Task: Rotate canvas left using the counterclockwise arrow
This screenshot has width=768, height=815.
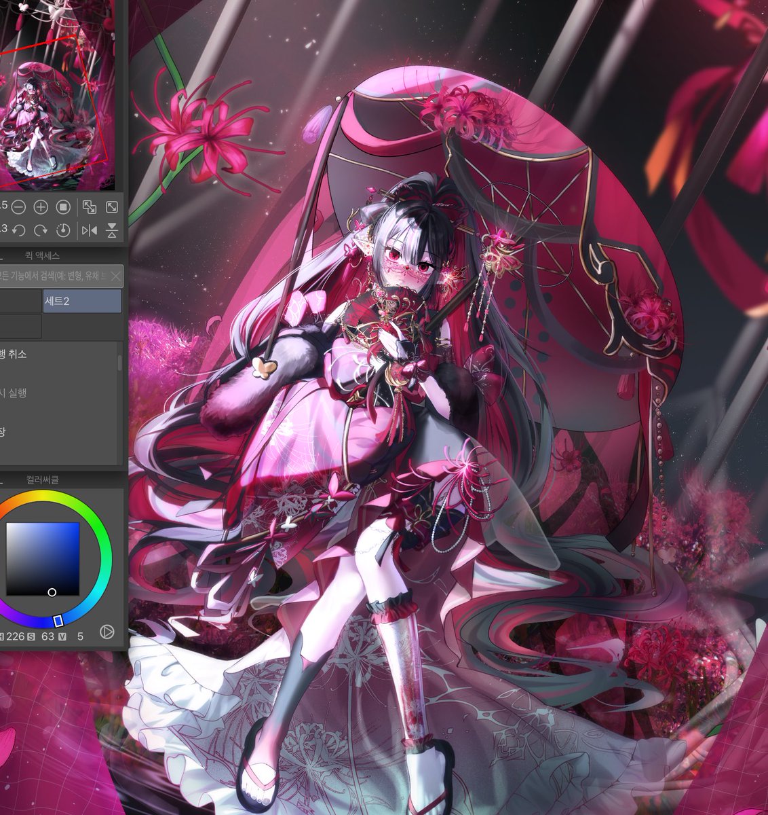Action: [x=18, y=230]
